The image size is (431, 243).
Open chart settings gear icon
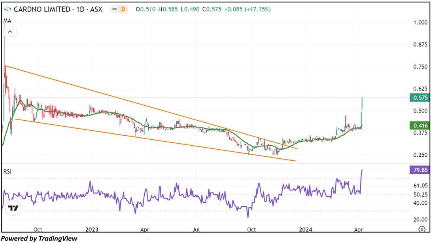422,229
